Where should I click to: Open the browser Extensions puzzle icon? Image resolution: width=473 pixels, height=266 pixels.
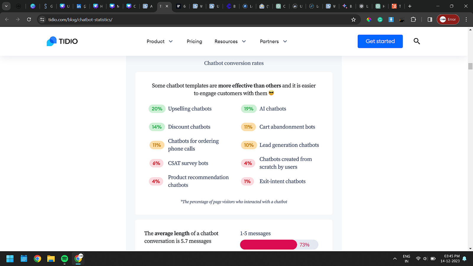pos(413,20)
